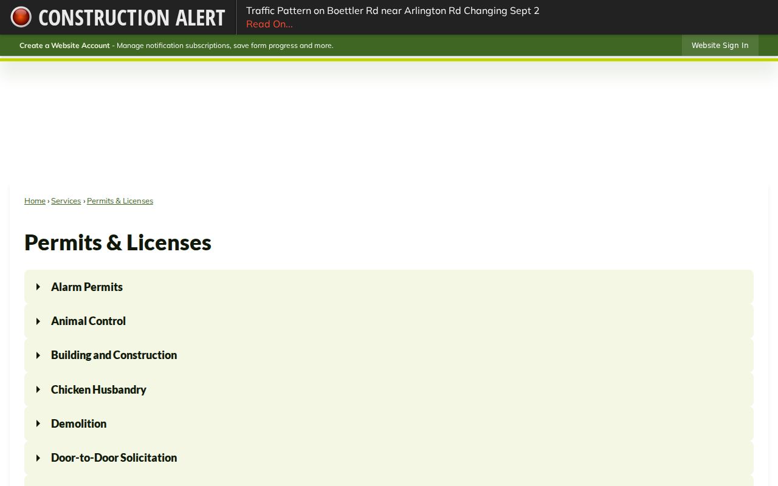Select the Building and Construction heading text

pyautogui.click(x=114, y=355)
